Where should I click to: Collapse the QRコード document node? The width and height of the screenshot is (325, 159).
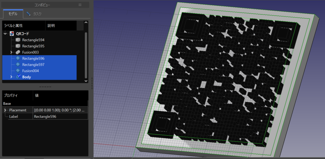pos(5,34)
